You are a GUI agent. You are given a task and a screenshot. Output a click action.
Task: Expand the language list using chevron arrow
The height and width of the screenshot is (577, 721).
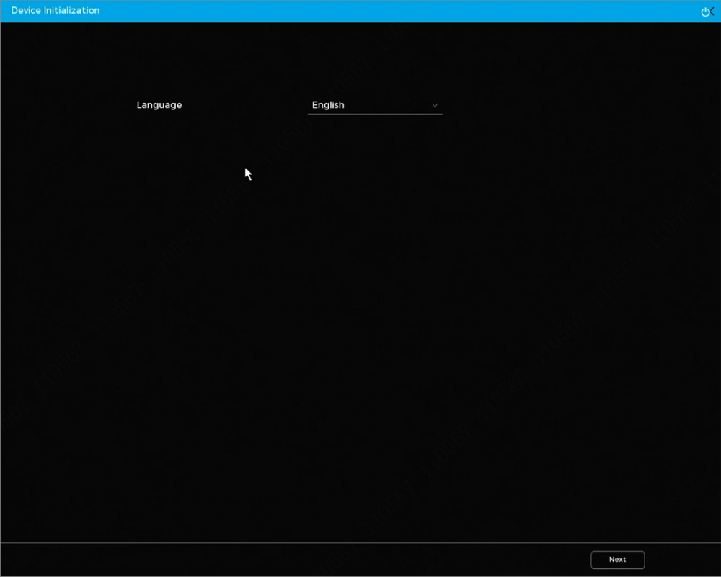435,106
